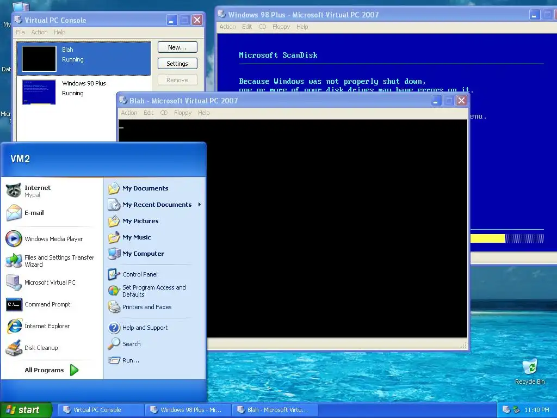Click the ScanDisk yellow progress bar
Screen dimensions: 557x418
487,238
